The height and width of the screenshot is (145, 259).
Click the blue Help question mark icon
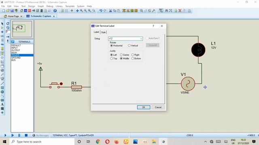(x=55, y=11)
